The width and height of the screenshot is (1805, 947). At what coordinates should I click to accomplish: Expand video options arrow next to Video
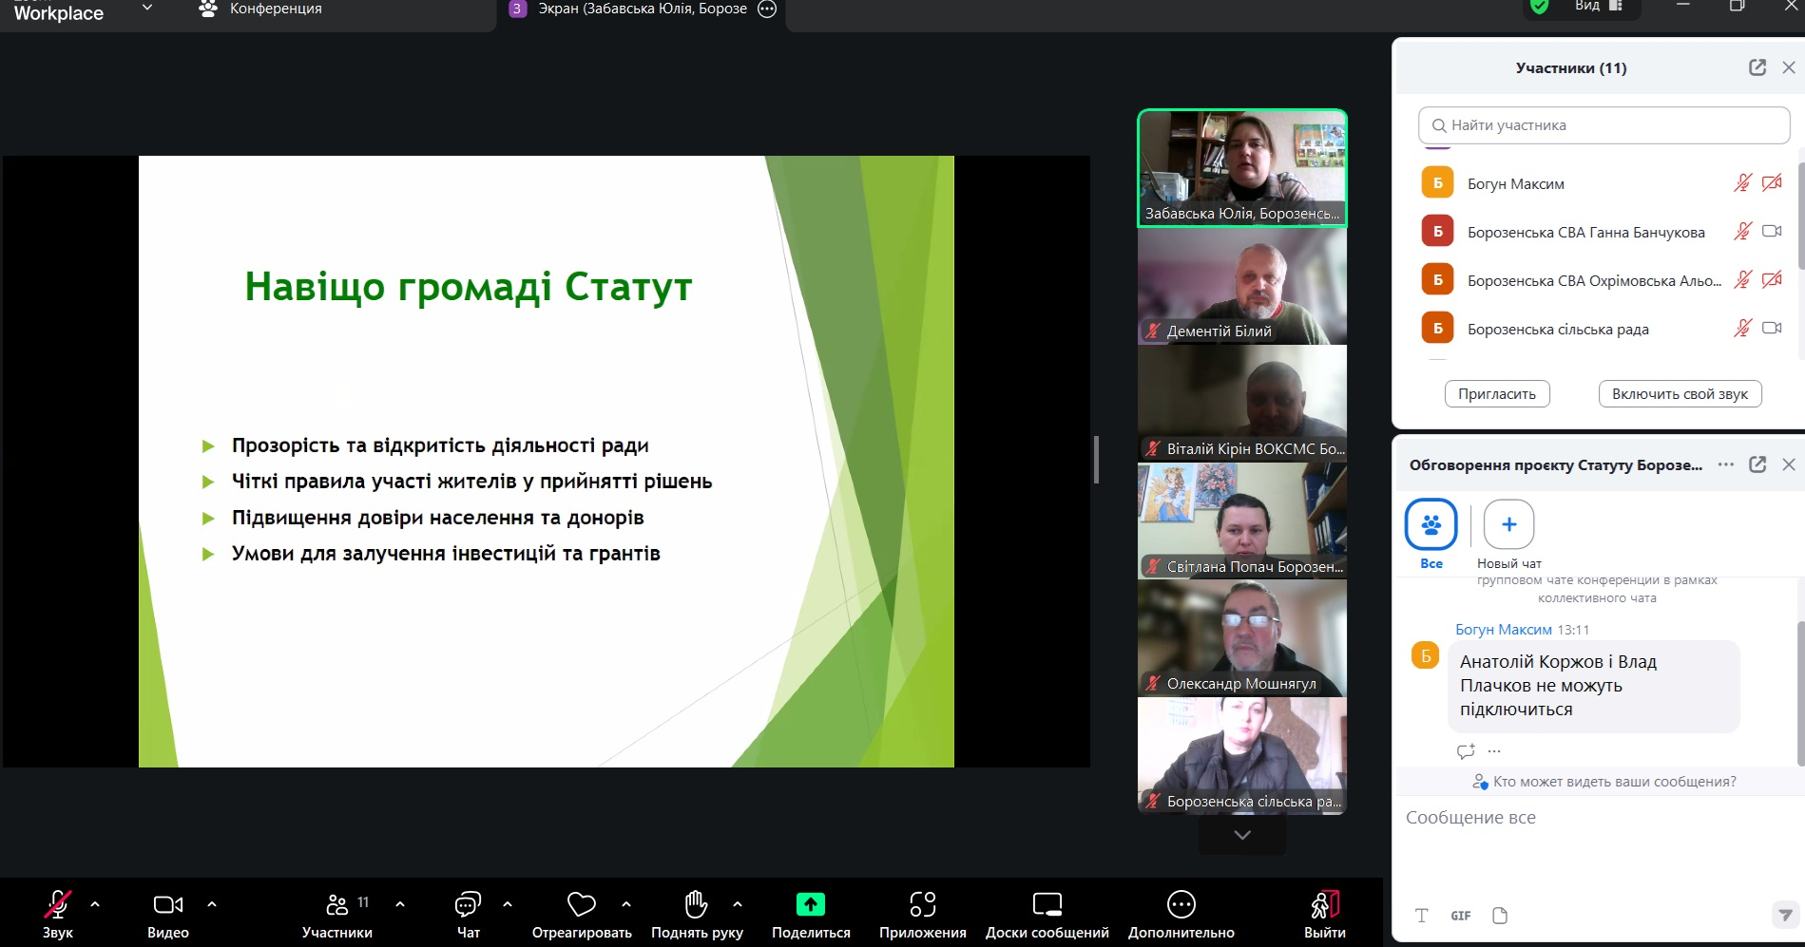[212, 904]
